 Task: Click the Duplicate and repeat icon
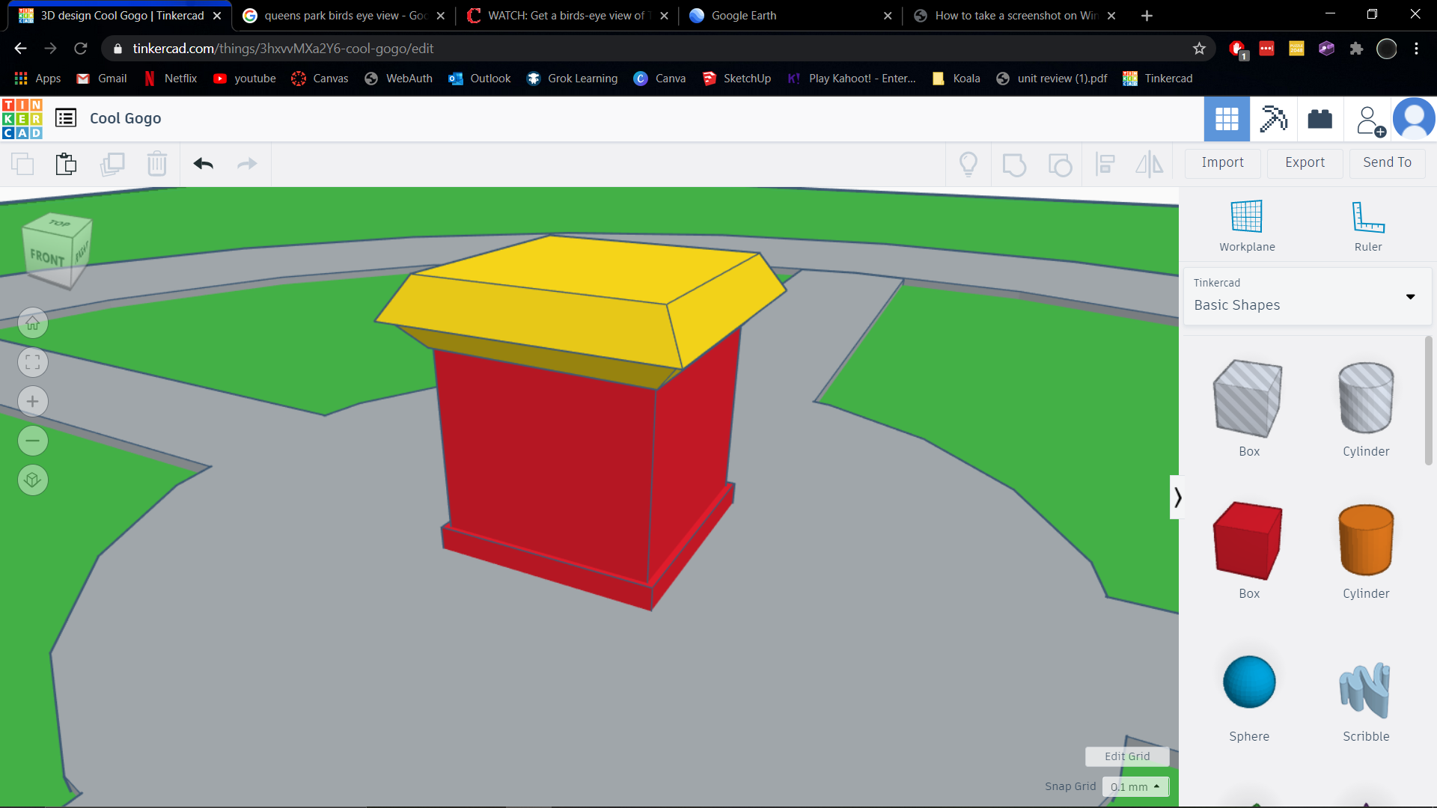pyautogui.click(x=112, y=163)
